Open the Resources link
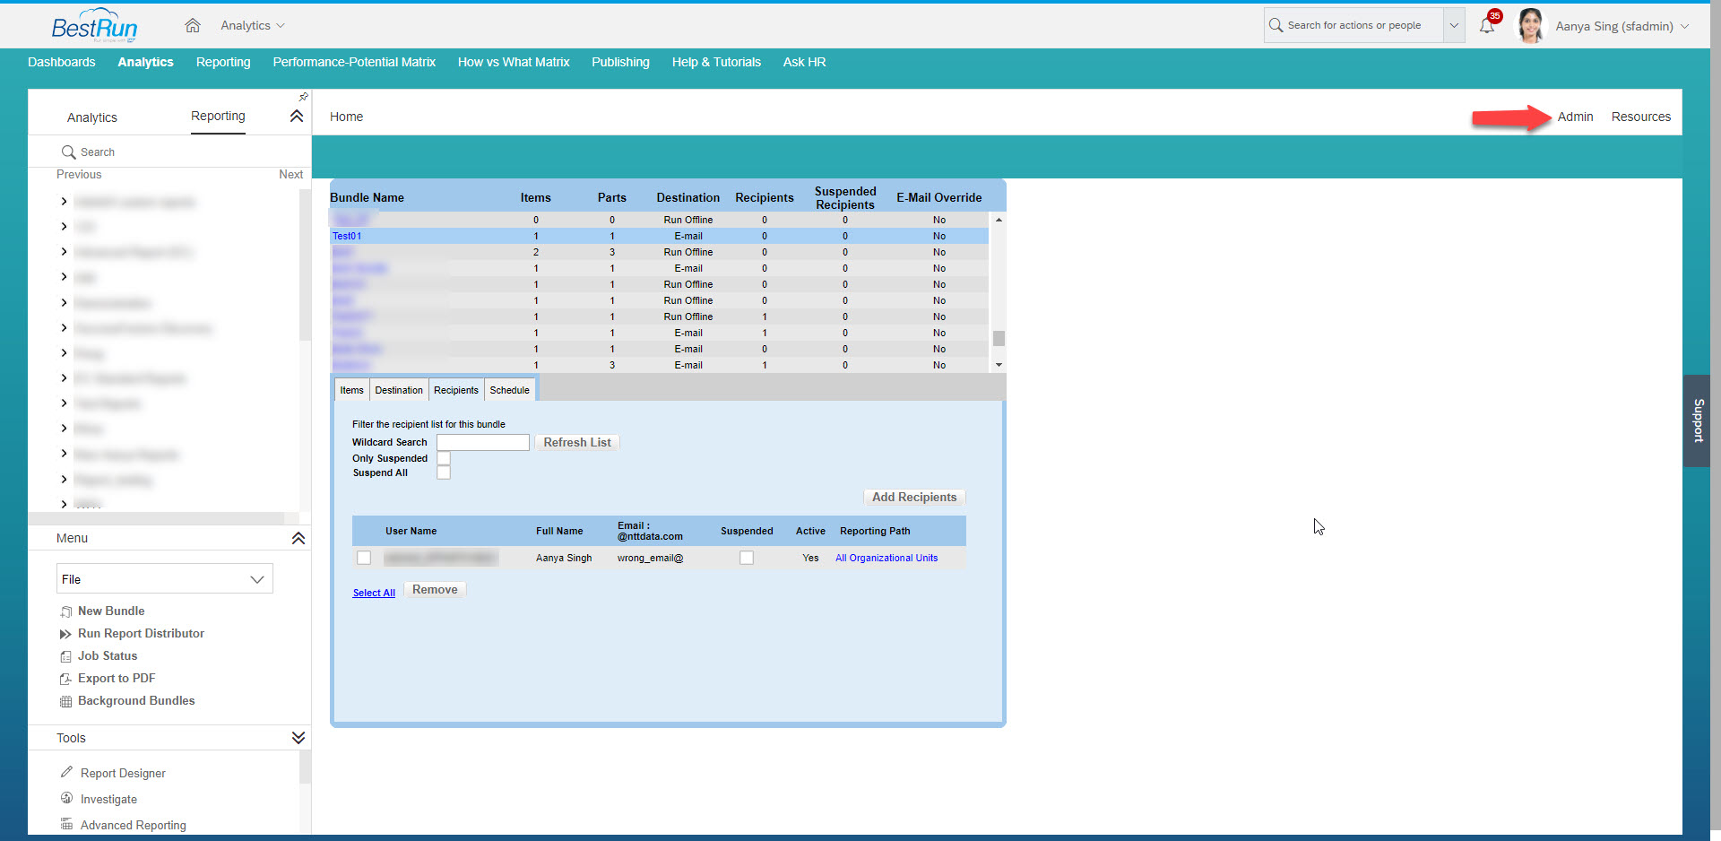1721x841 pixels. pos(1640,117)
